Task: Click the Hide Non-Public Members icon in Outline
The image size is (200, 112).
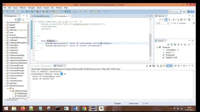Action: (x=181, y=44)
